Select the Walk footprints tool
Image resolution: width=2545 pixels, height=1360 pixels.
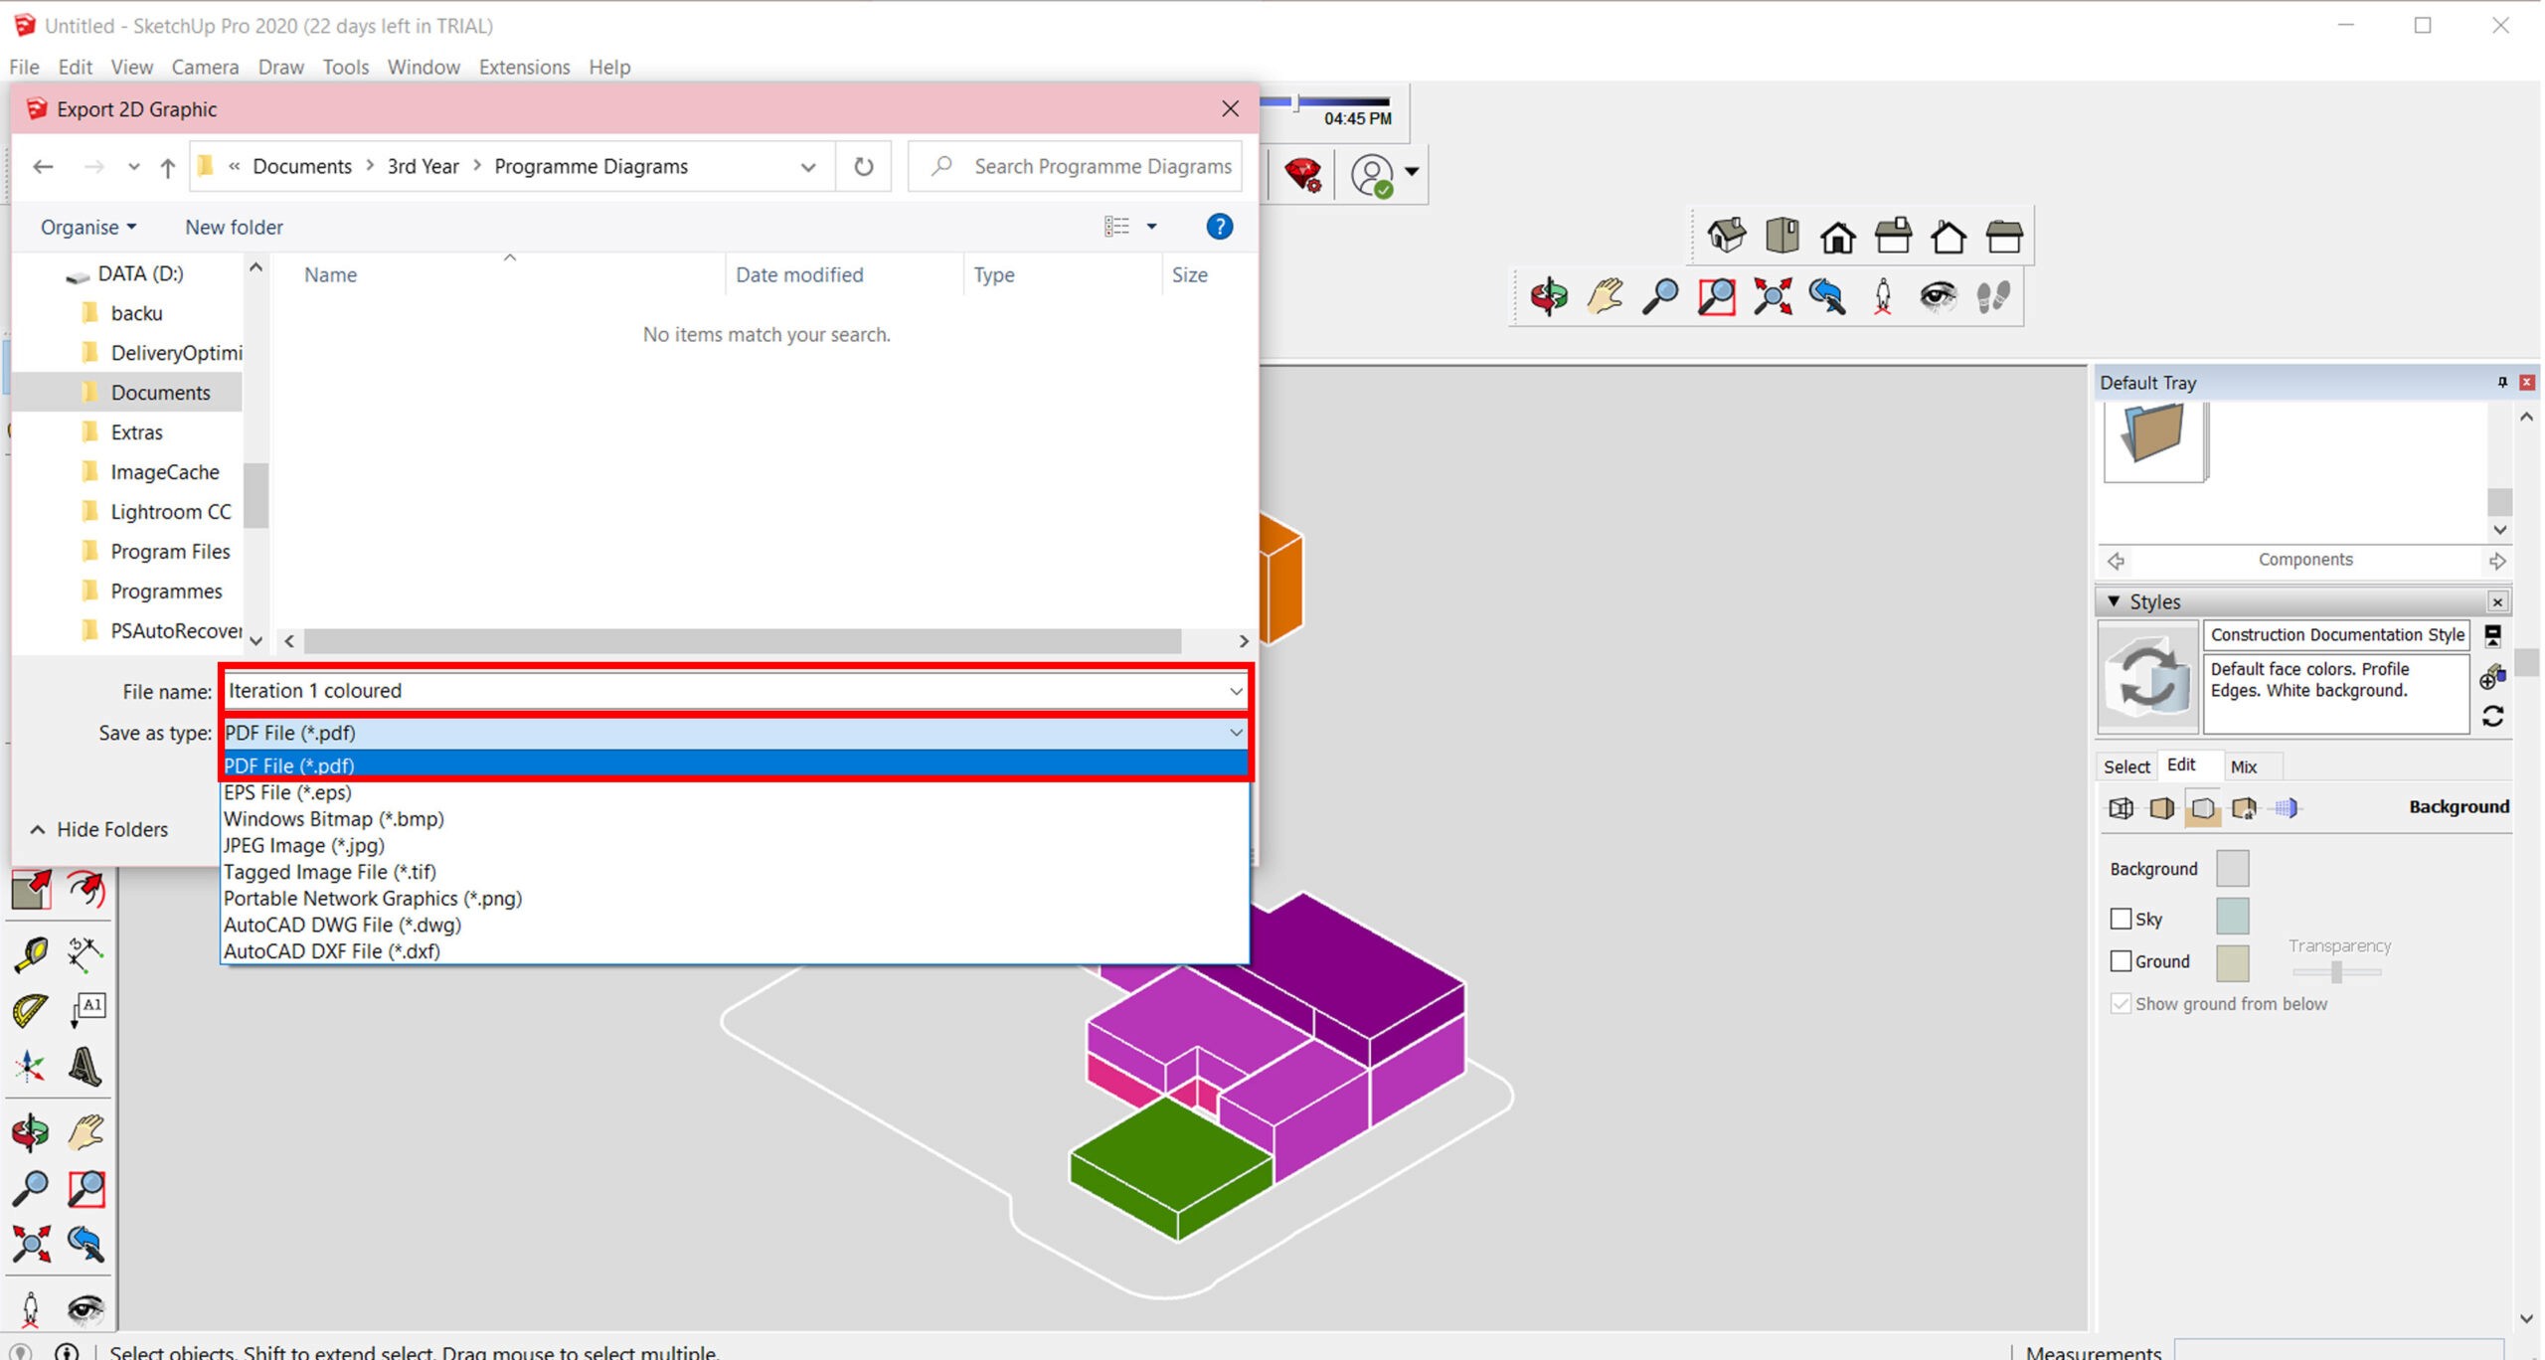click(1993, 296)
